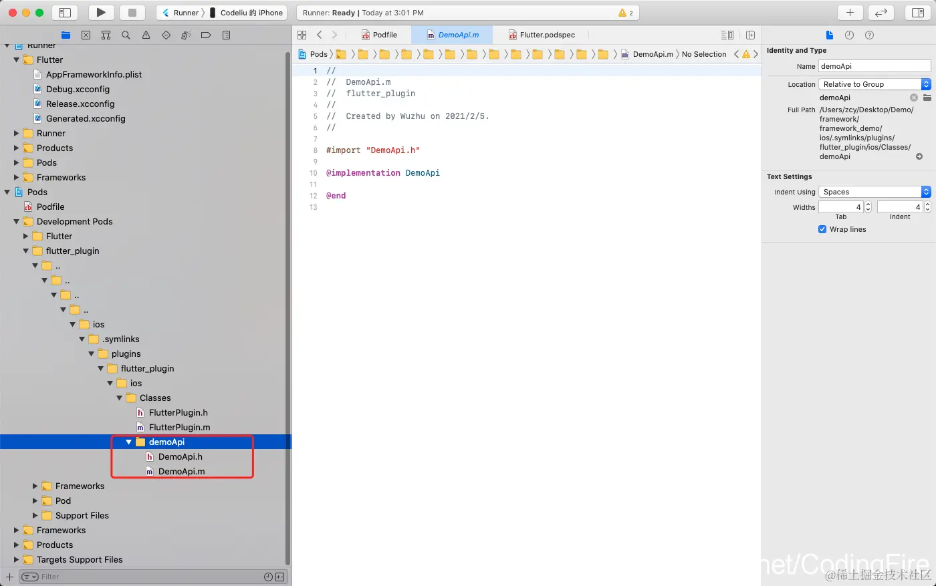Show the Quick Help inspector
Screen dimensions: 936x586
coord(869,35)
